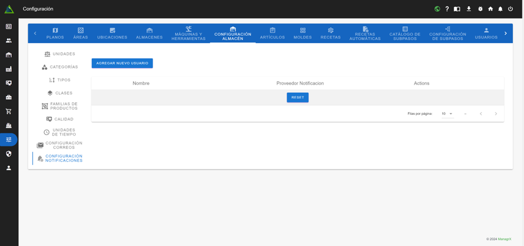Open the manual book icon
The height and width of the screenshot is (246, 524).
coord(457,9)
